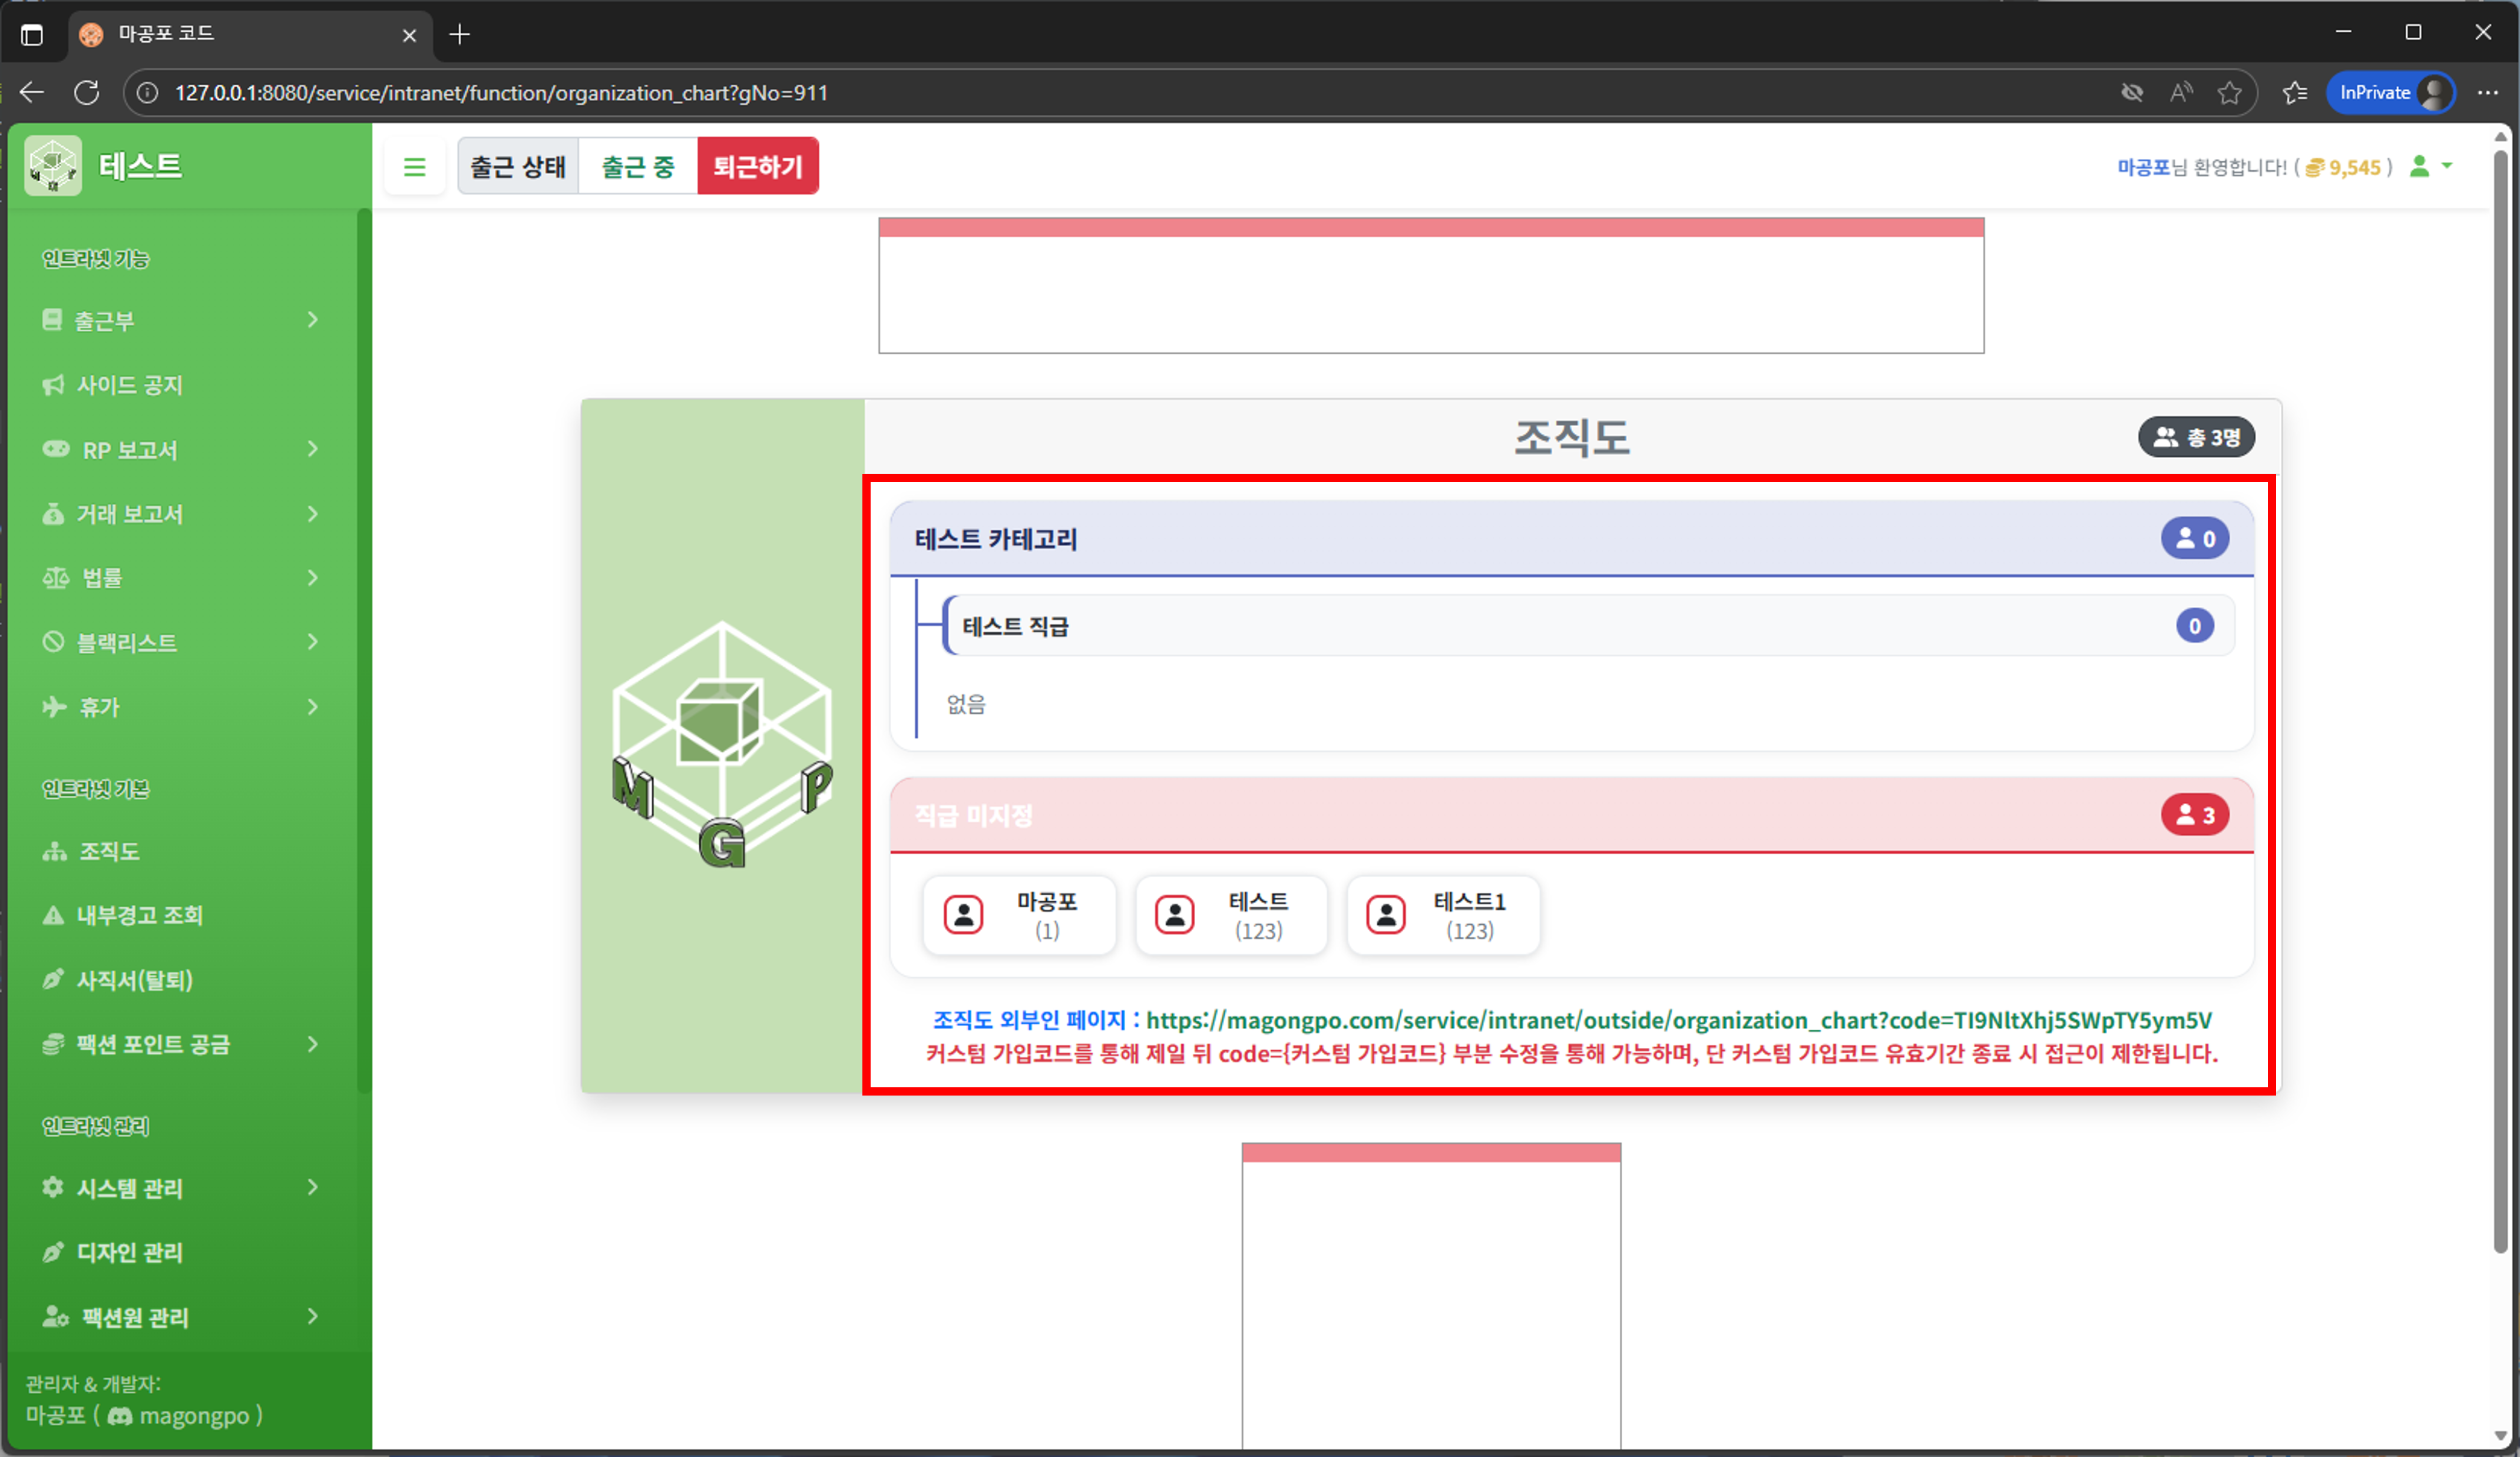Expand the 출근부 sidebar menu
Screen dimensions: 2520x1457
(x=180, y=321)
